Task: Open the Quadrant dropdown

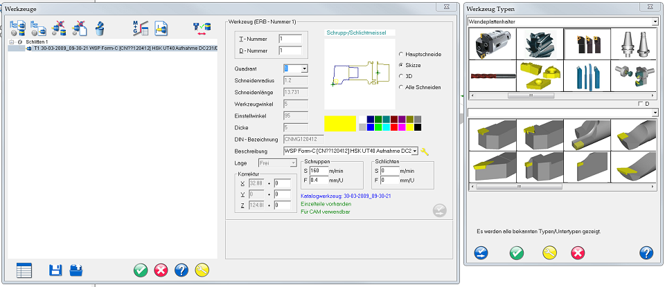Action: pos(305,68)
